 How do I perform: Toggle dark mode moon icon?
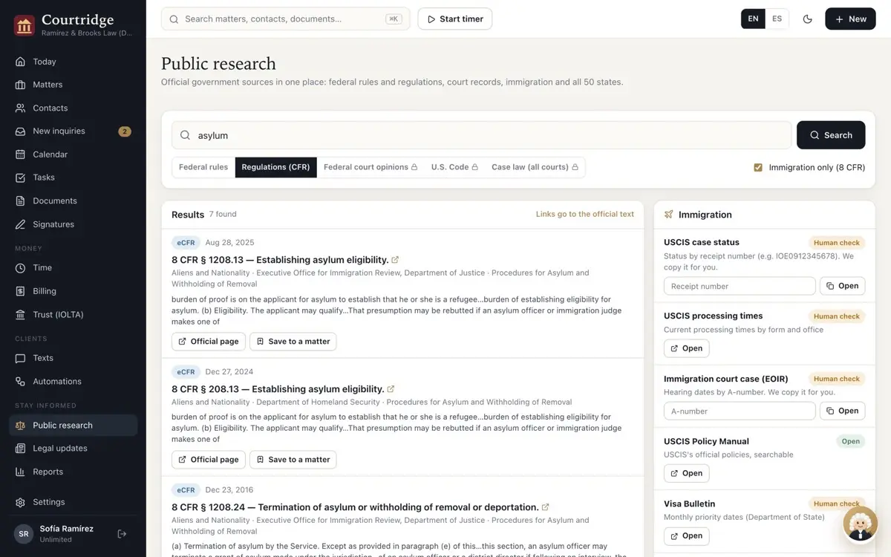tap(808, 19)
